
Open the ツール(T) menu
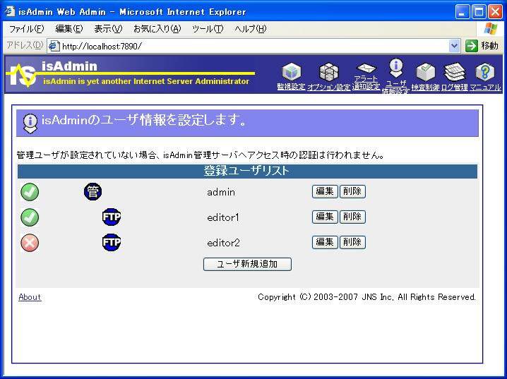point(208,29)
